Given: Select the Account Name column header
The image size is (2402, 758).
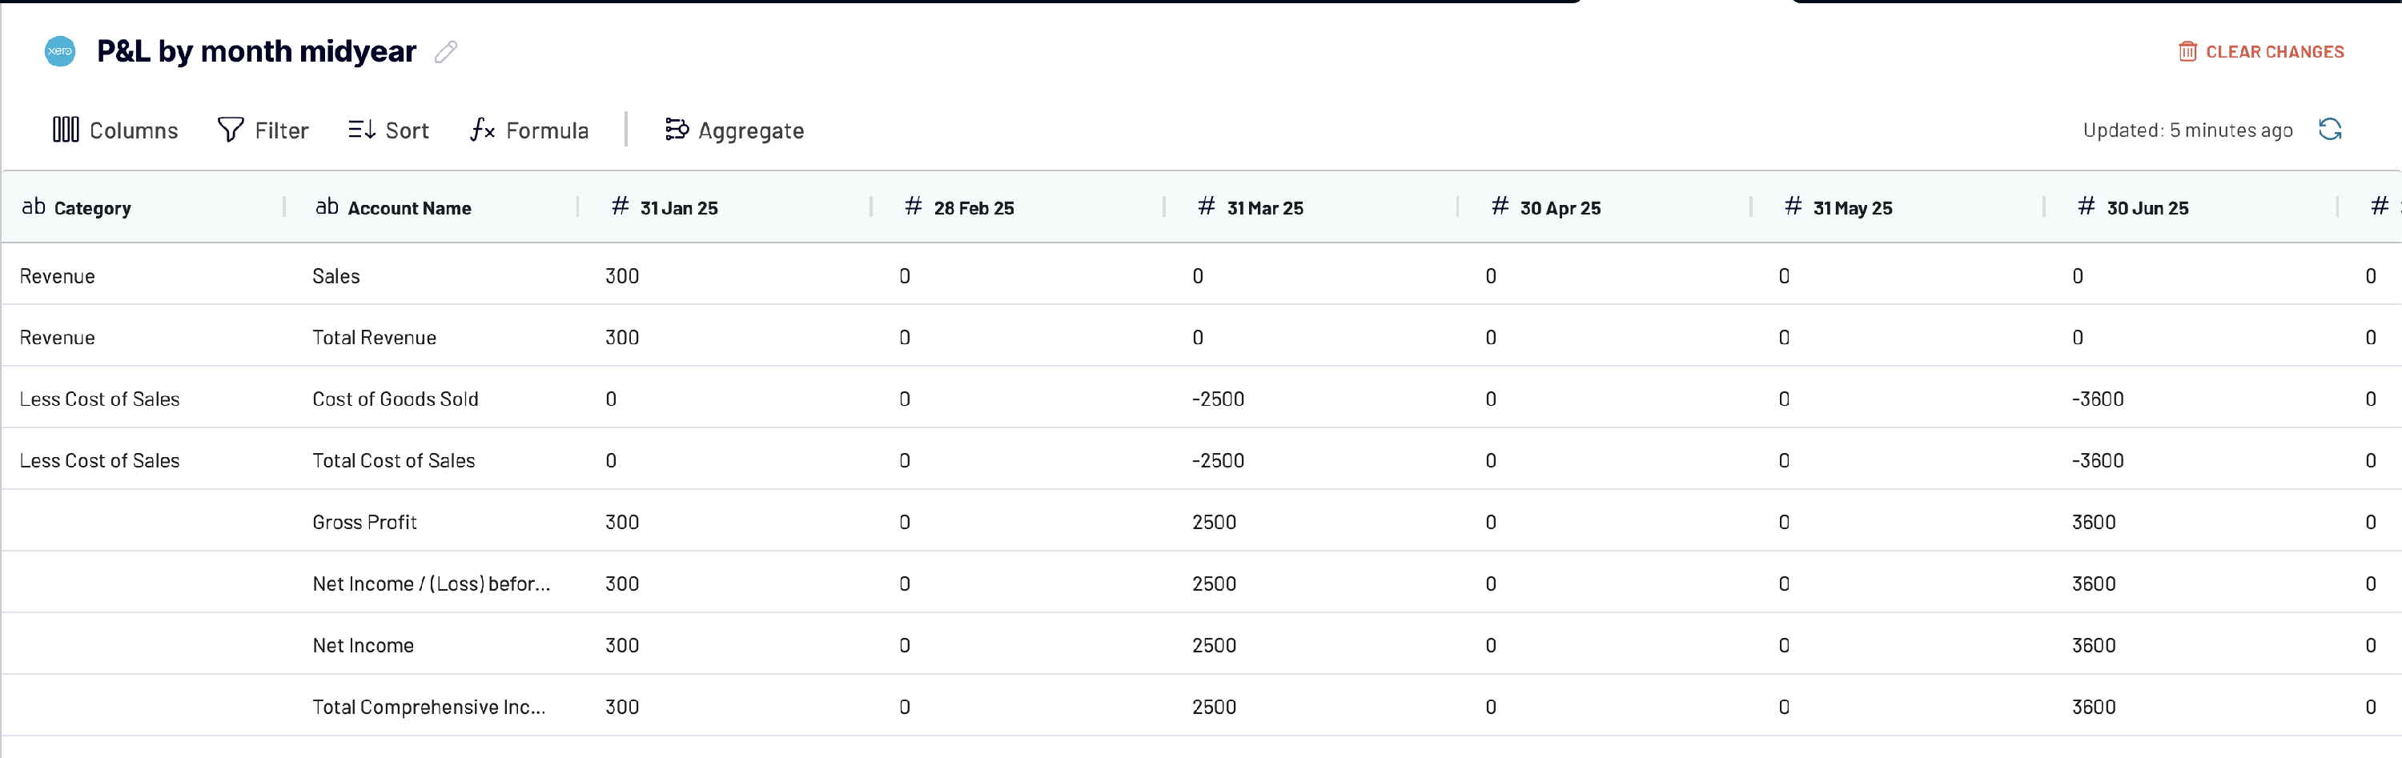Looking at the screenshot, I should click(431, 207).
